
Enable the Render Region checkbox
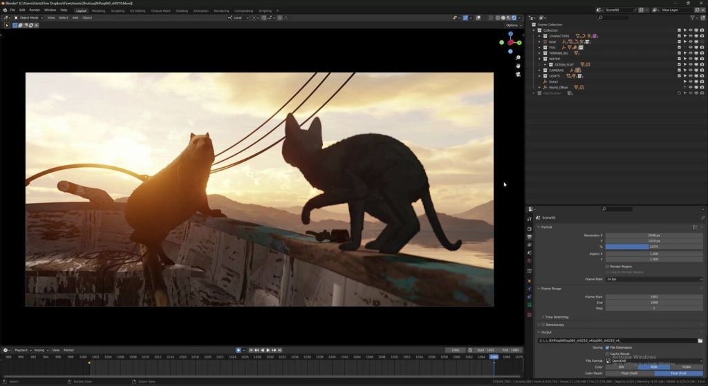[x=607, y=266]
